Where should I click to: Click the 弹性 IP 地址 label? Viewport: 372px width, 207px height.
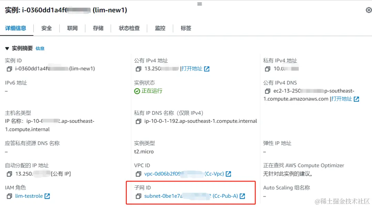click(277, 143)
